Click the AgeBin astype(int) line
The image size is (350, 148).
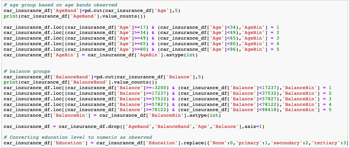[101, 55]
